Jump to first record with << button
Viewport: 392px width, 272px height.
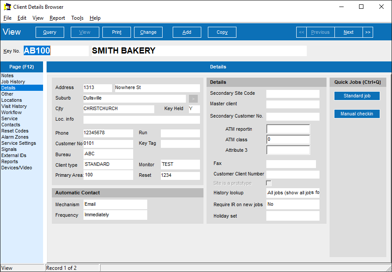(x=301, y=32)
